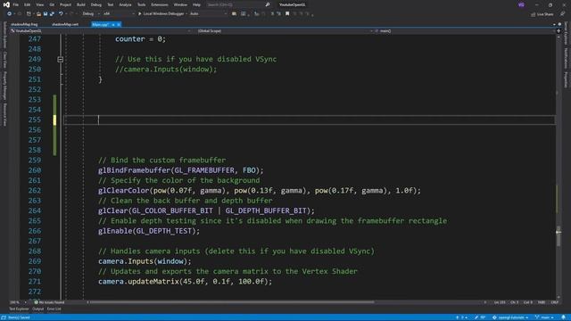Screen dimensions: 571x321
Task: Undo the last edit with the Undo icon
Action: pyautogui.click(x=61, y=14)
